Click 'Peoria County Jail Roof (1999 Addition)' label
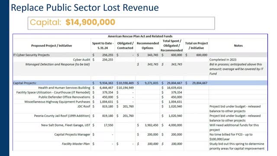 (62, 116)
